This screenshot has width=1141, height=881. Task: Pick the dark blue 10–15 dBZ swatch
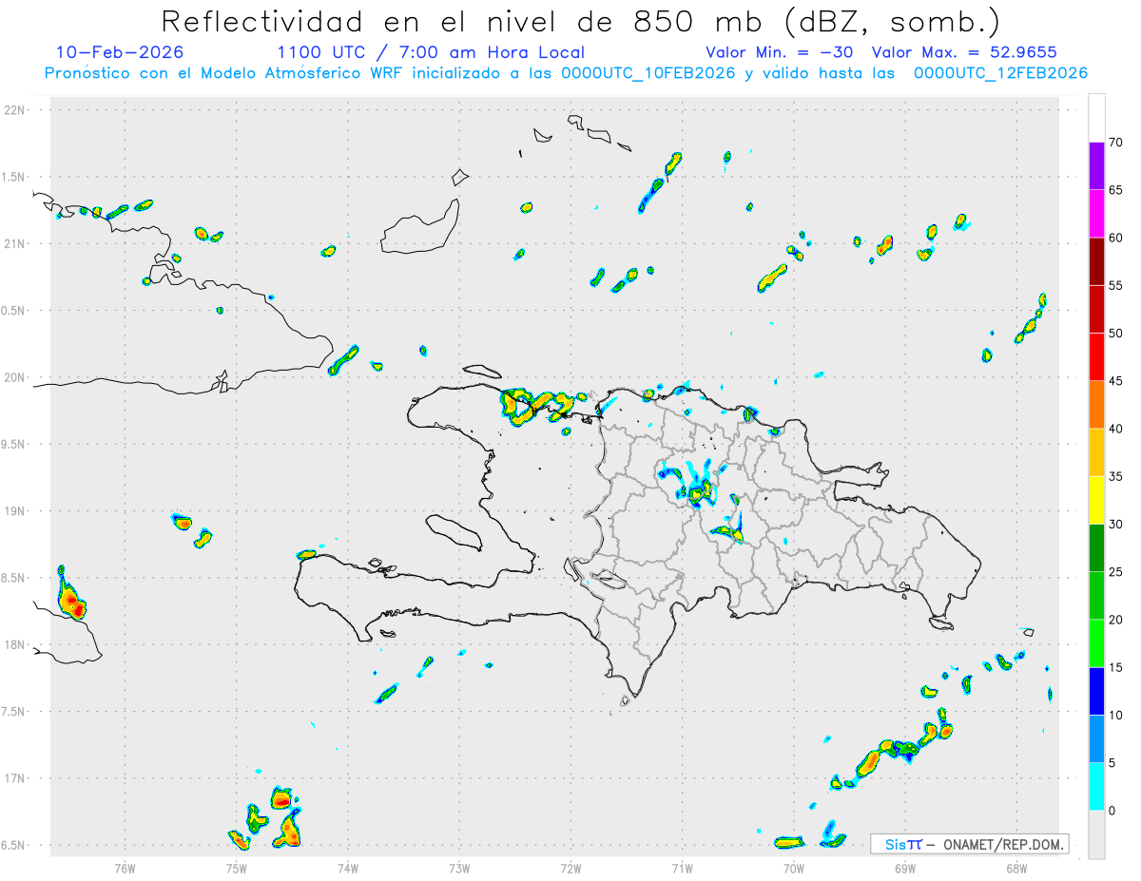1096,692
